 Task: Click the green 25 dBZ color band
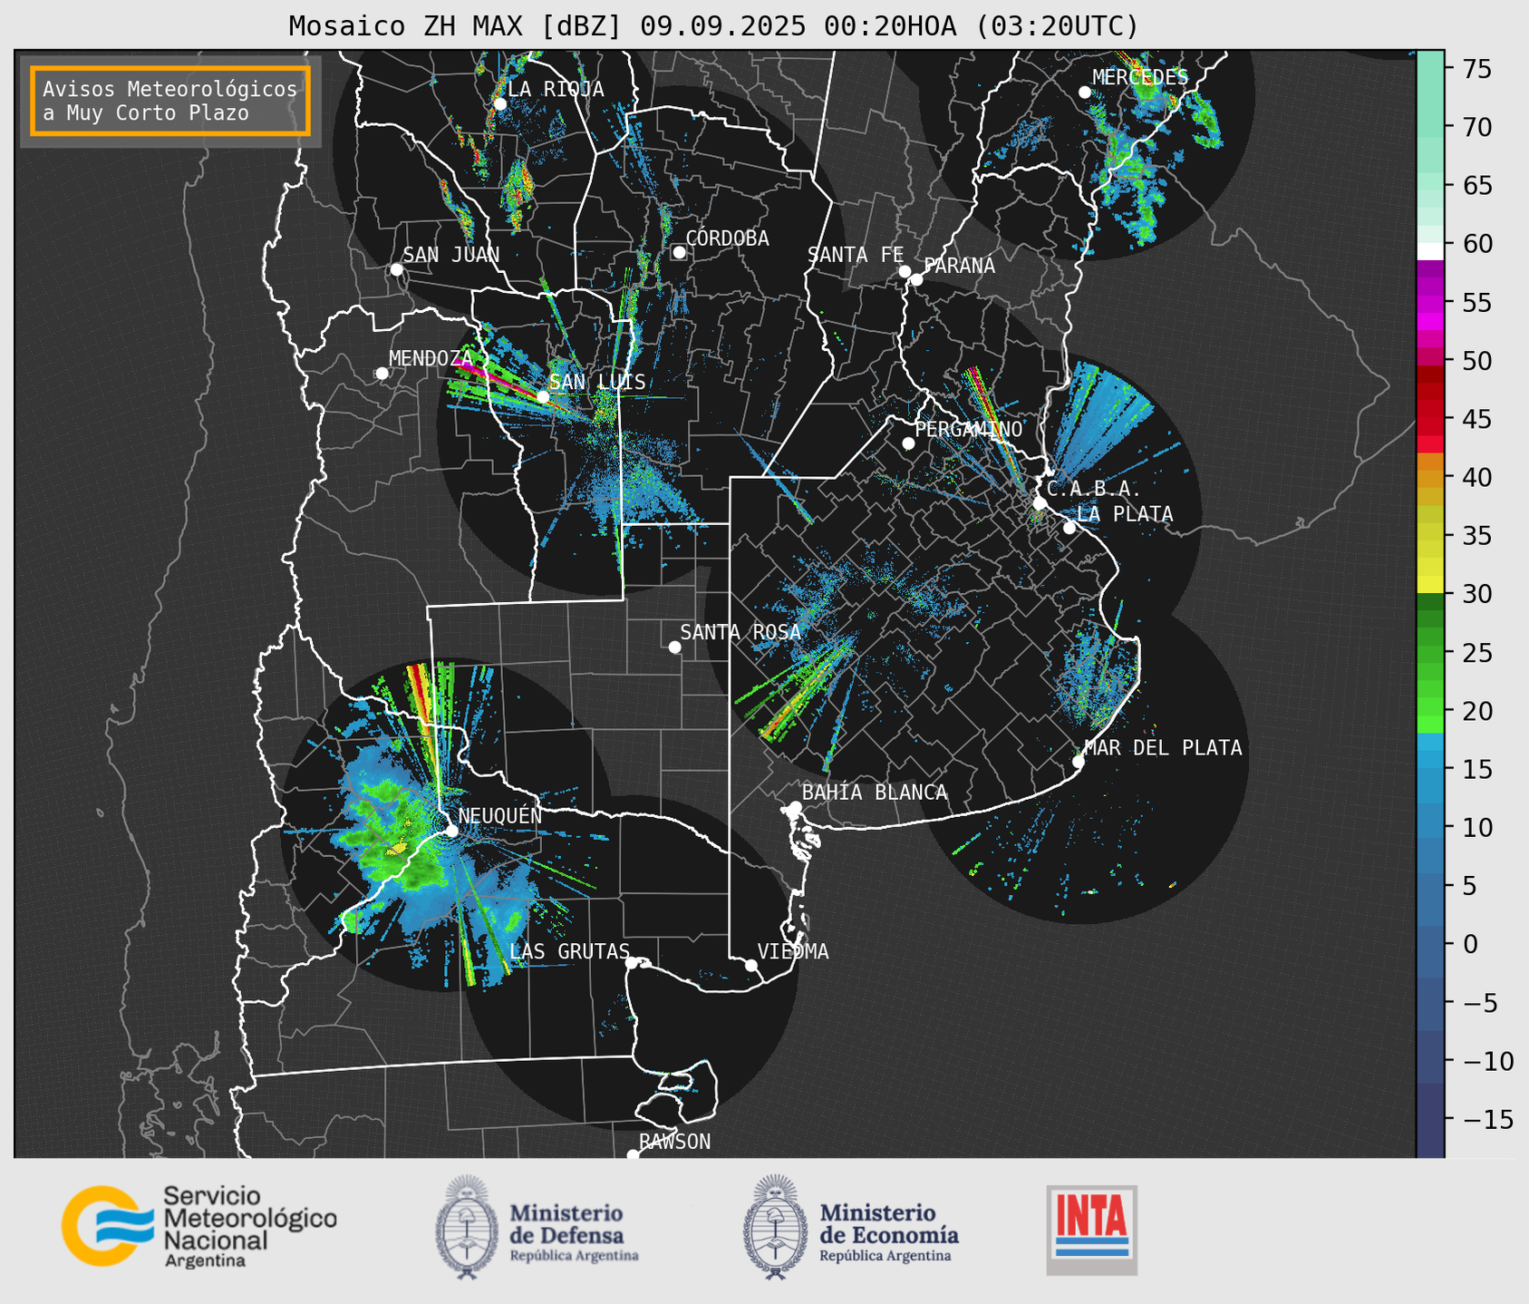point(1430,652)
